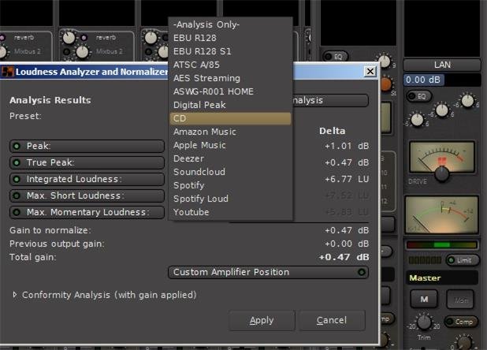Adjust the master Trim knob
This screenshot has width=487, height=350.
[x=424, y=322]
